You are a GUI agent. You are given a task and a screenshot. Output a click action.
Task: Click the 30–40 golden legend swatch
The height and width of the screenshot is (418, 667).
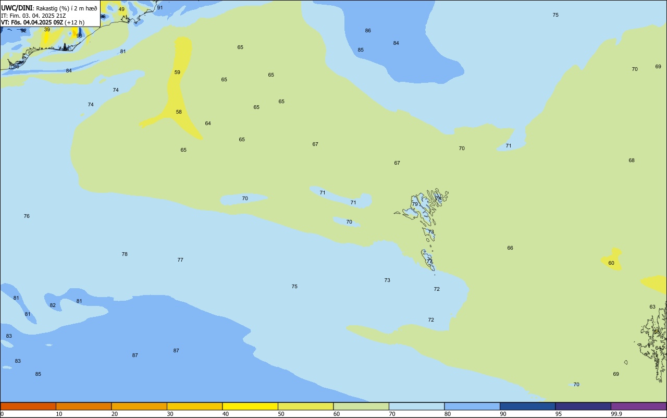(194, 406)
